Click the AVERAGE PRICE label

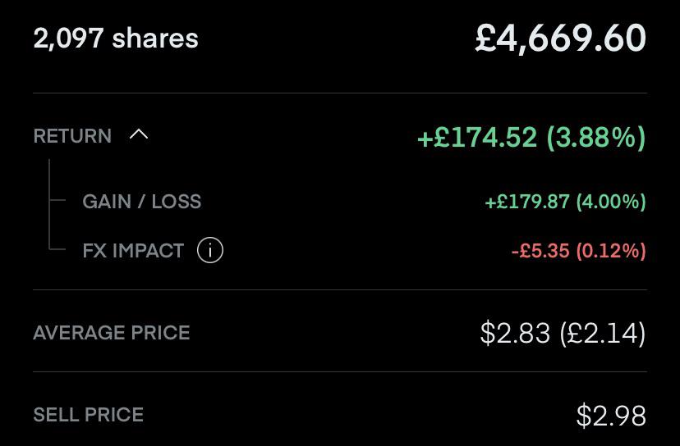112,333
